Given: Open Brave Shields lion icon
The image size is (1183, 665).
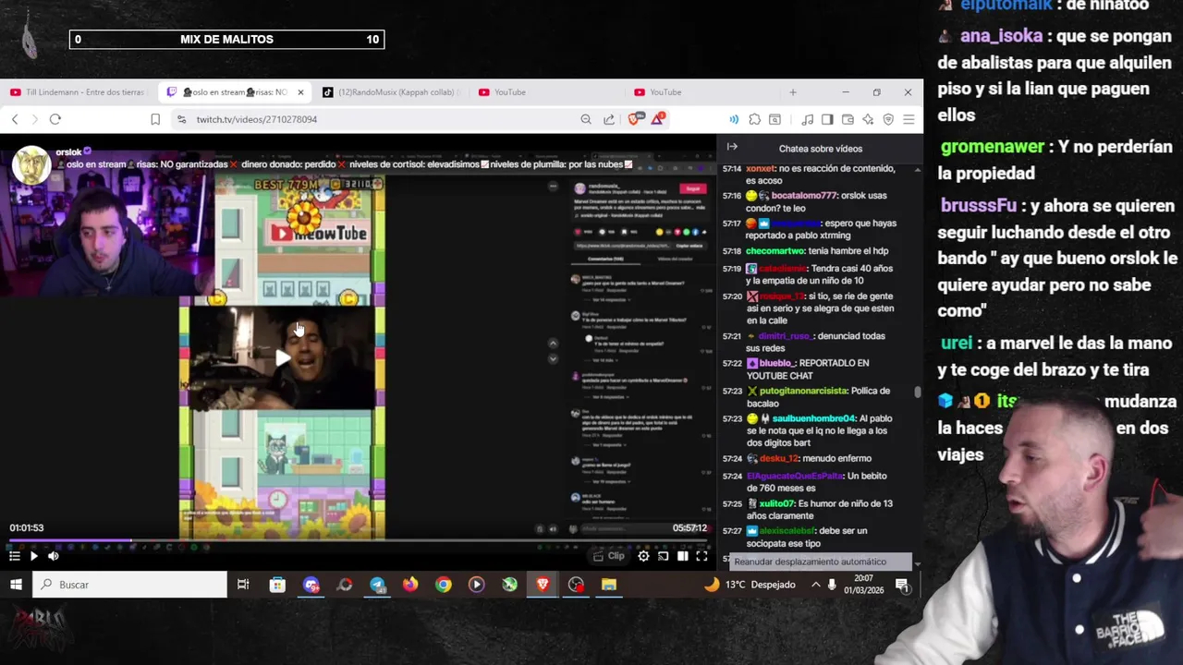Looking at the screenshot, I should 634,119.
